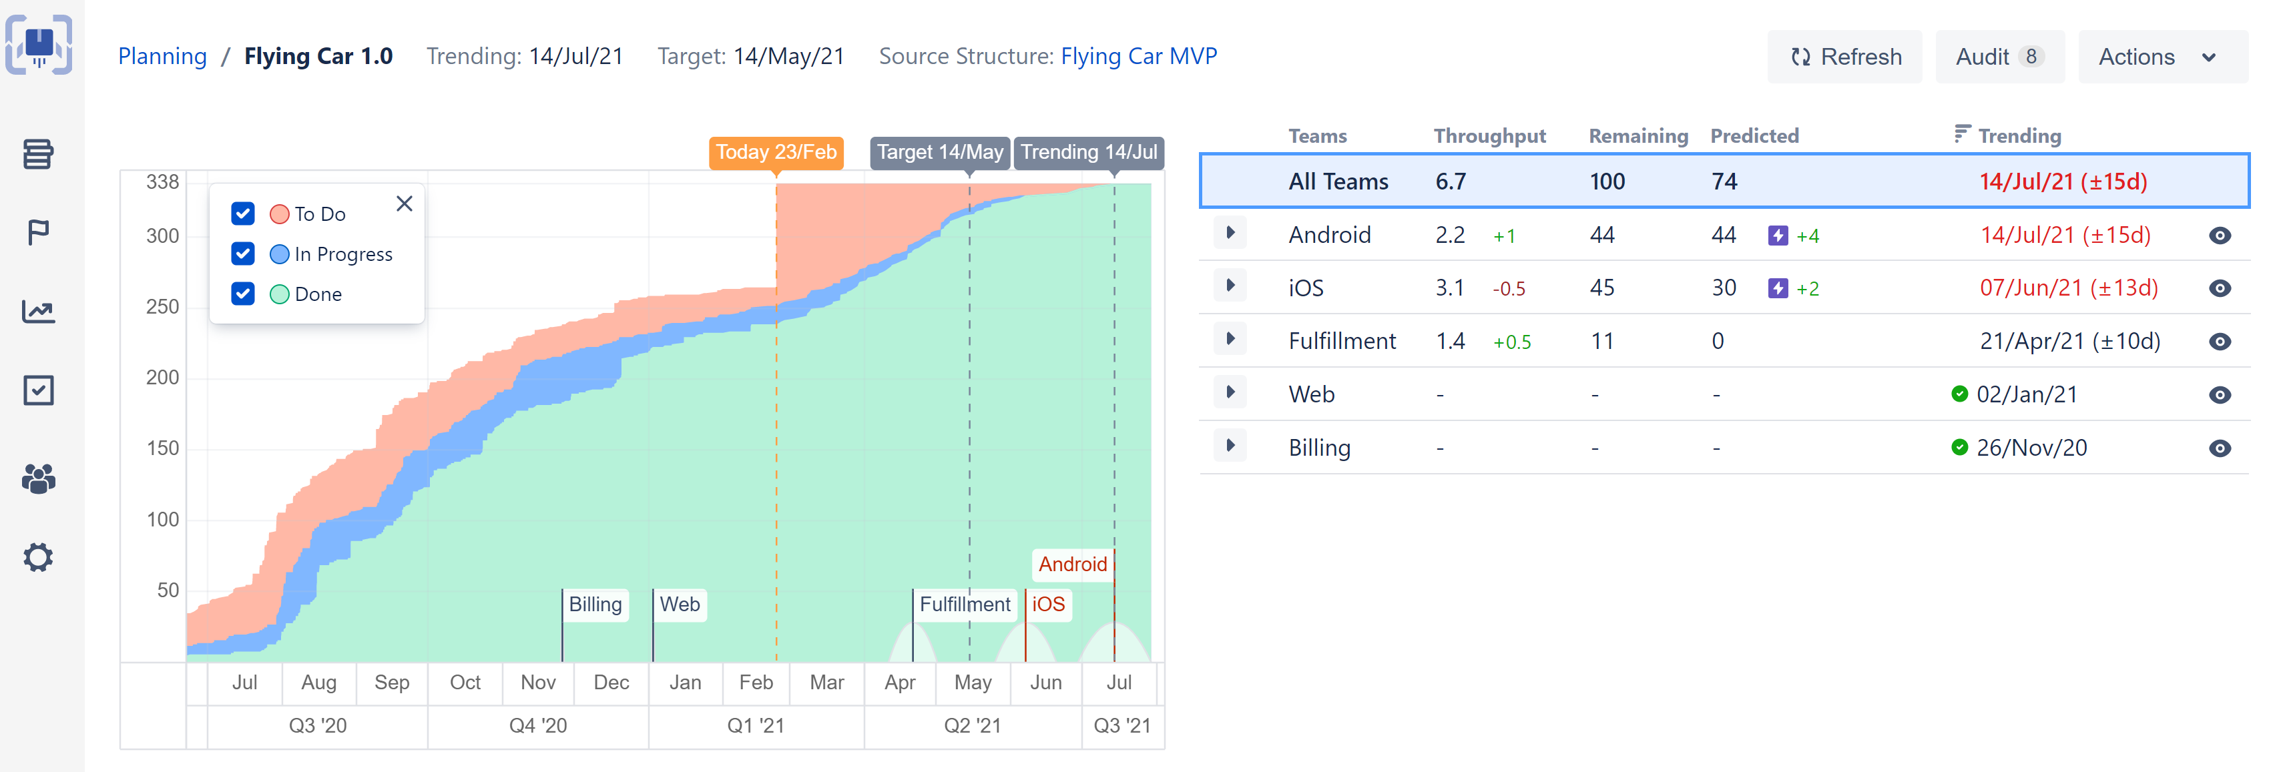The height and width of the screenshot is (772, 2271).
Task: Open the Flying Car MVP structure link
Action: (x=1138, y=57)
